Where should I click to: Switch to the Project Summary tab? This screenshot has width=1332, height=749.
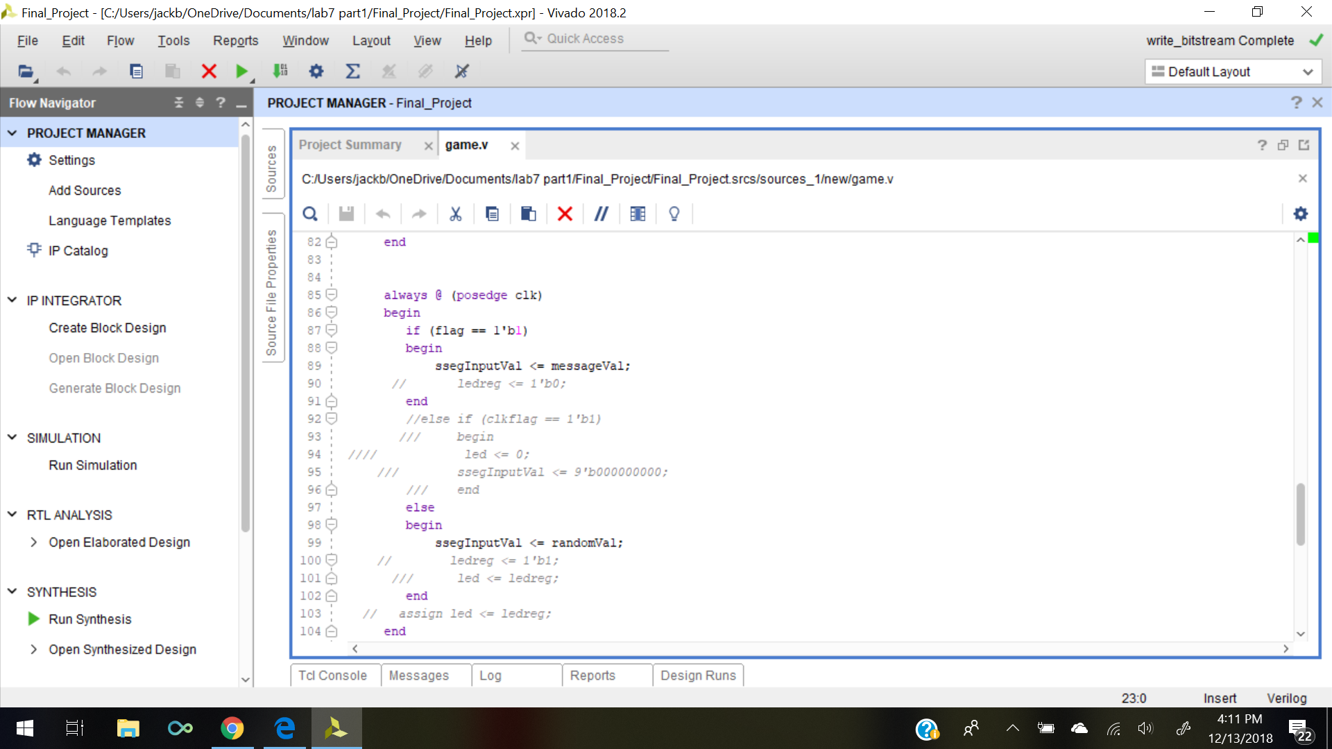click(350, 145)
